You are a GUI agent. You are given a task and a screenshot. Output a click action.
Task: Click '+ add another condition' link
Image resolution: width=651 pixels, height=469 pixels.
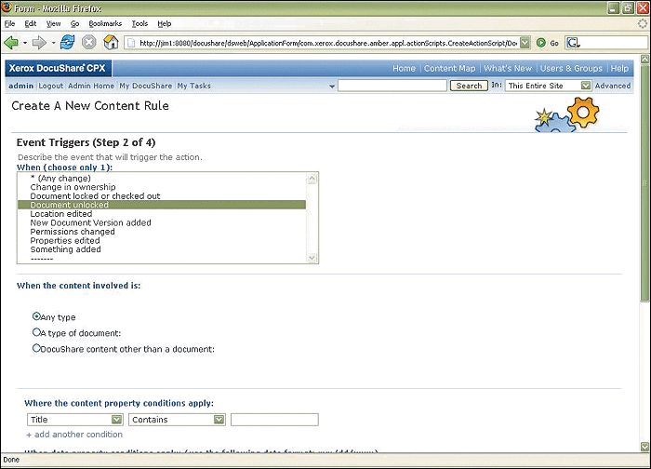pos(74,435)
